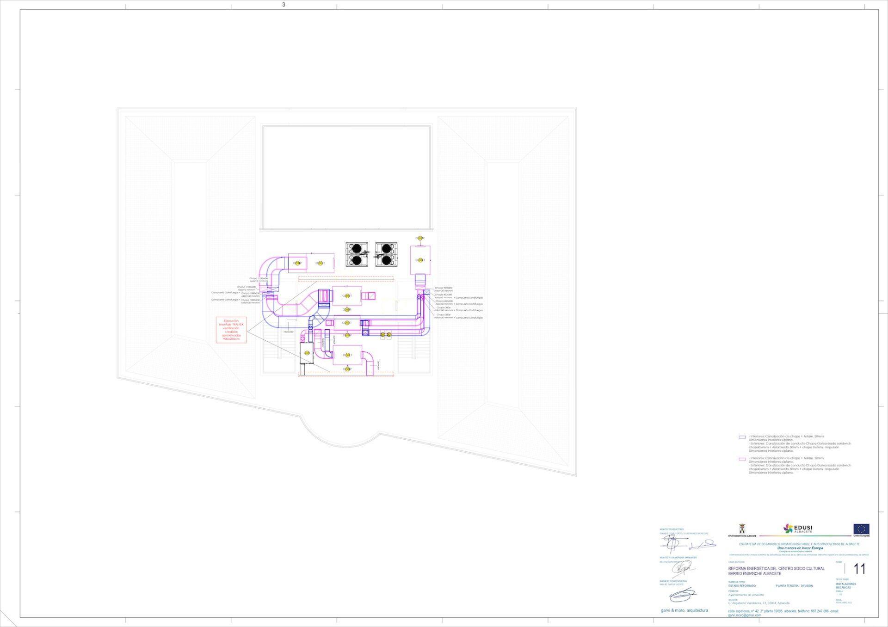Click the Ayuntamiento de Albacete coat of arms
Image resolution: width=888 pixels, height=627 pixels.
pos(743,529)
